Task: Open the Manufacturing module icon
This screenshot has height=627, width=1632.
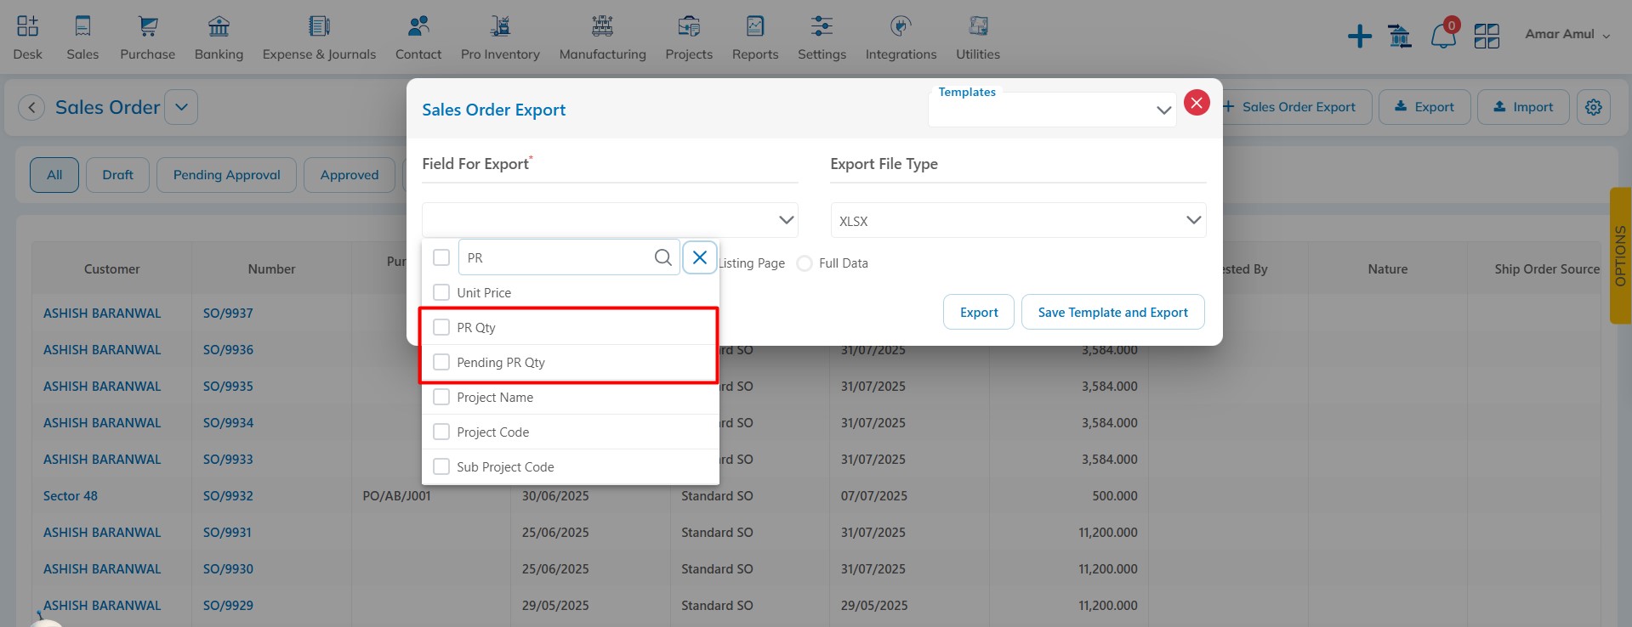Action: click(602, 26)
